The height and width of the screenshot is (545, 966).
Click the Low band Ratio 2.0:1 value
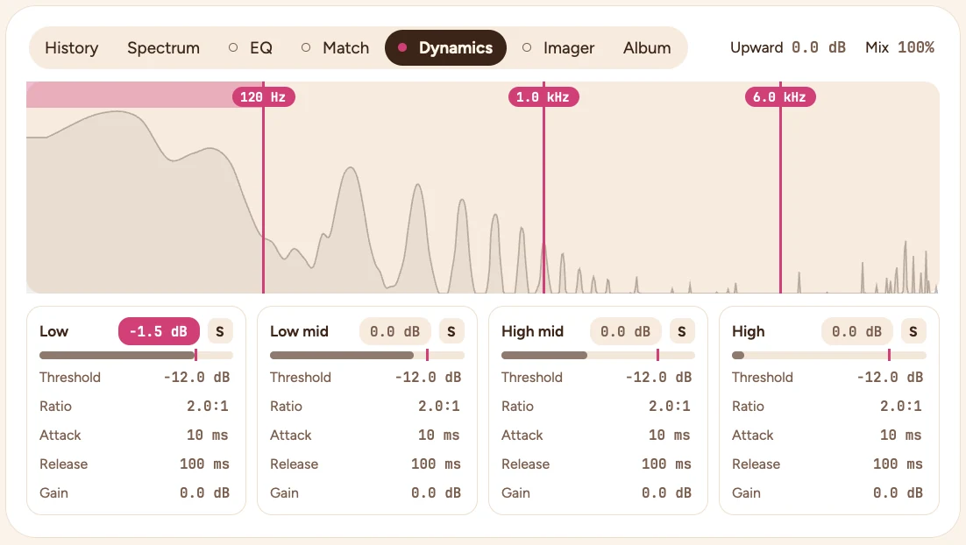tap(208, 406)
